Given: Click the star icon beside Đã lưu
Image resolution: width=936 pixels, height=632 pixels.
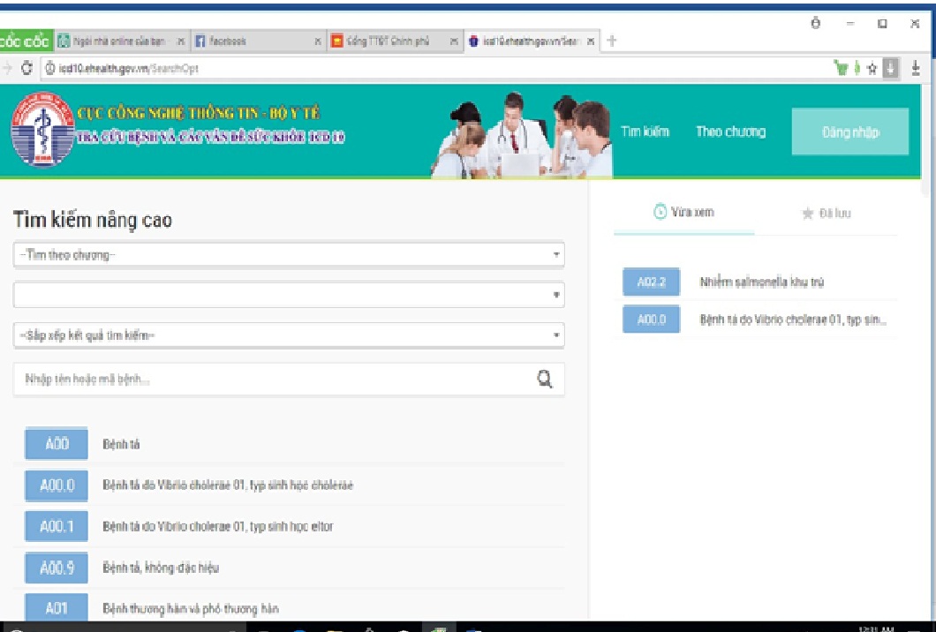Looking at the screenshot, I should [807, 213].
